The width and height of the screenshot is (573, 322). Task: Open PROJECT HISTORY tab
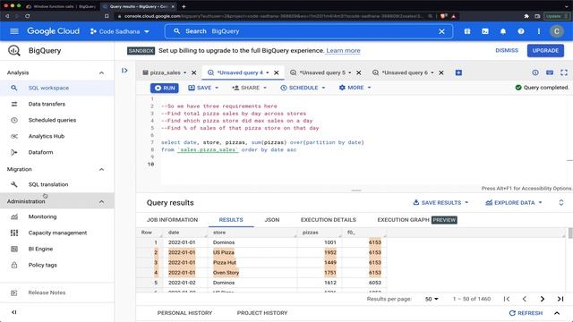262,313
